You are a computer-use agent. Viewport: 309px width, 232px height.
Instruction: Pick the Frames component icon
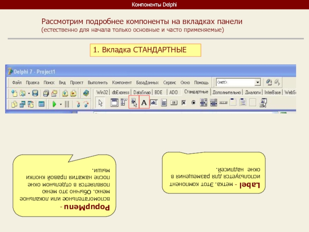(x=114, y=103)
